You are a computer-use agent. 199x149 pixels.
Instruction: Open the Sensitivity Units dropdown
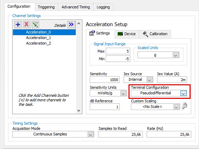(123, 93)
